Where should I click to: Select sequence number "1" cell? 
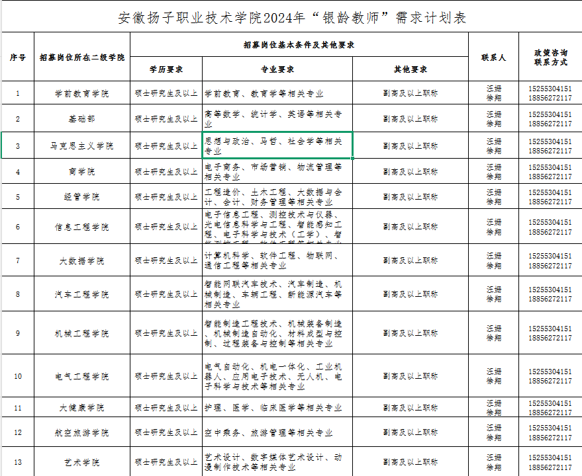(18, 93)
